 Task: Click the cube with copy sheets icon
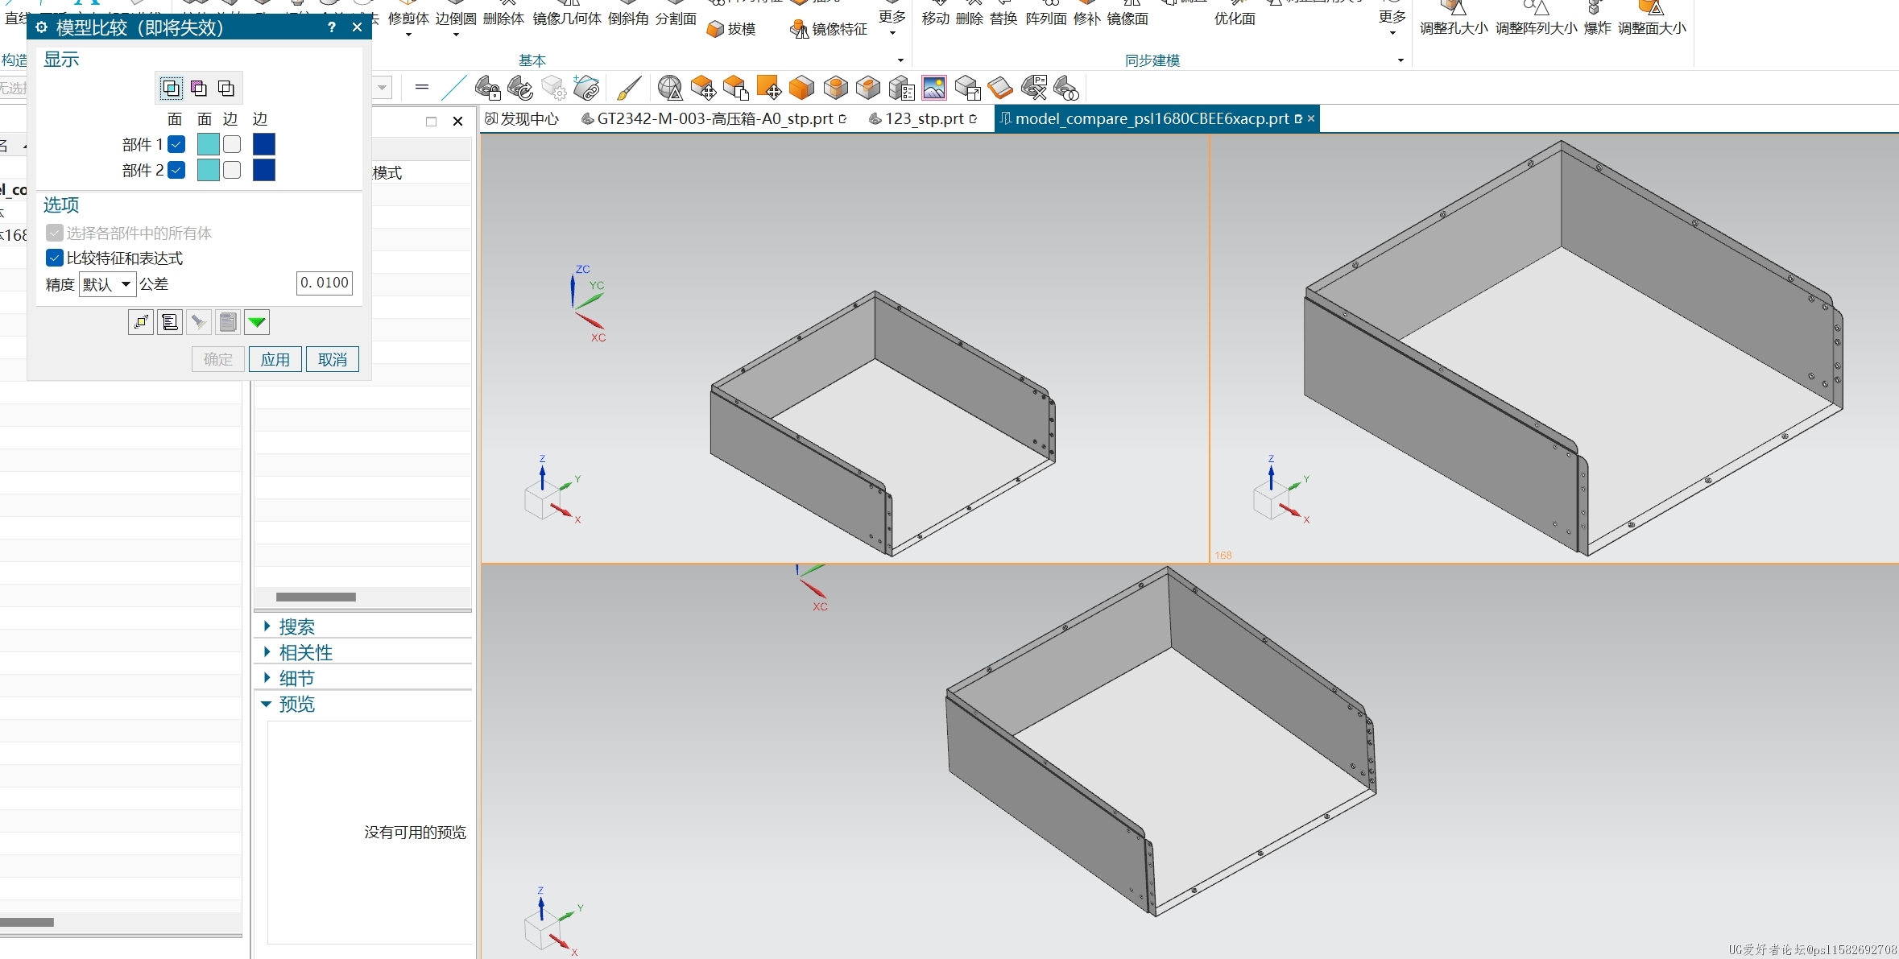(x=736, y=87)
